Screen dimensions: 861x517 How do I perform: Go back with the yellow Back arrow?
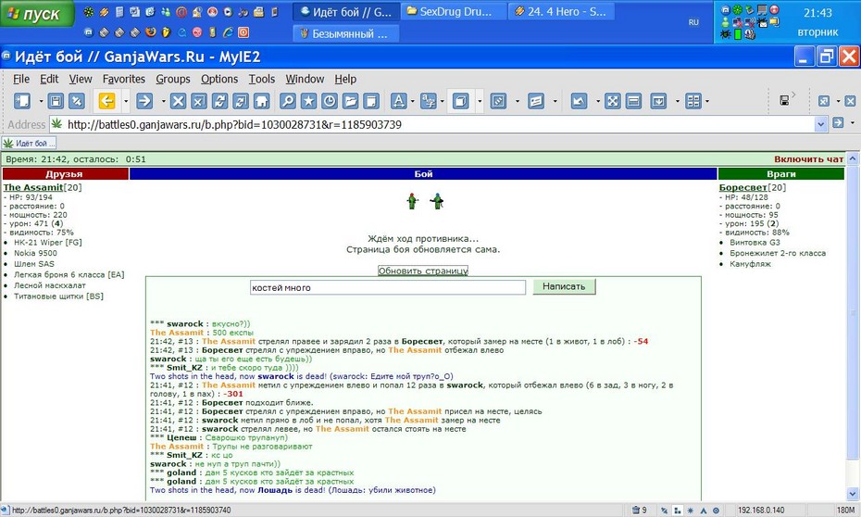pos(106,101)
